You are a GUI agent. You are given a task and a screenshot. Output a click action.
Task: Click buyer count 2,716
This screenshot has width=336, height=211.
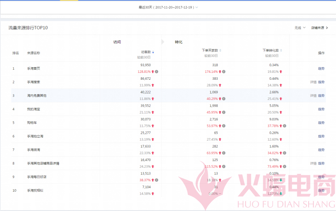tap(214, 119)
